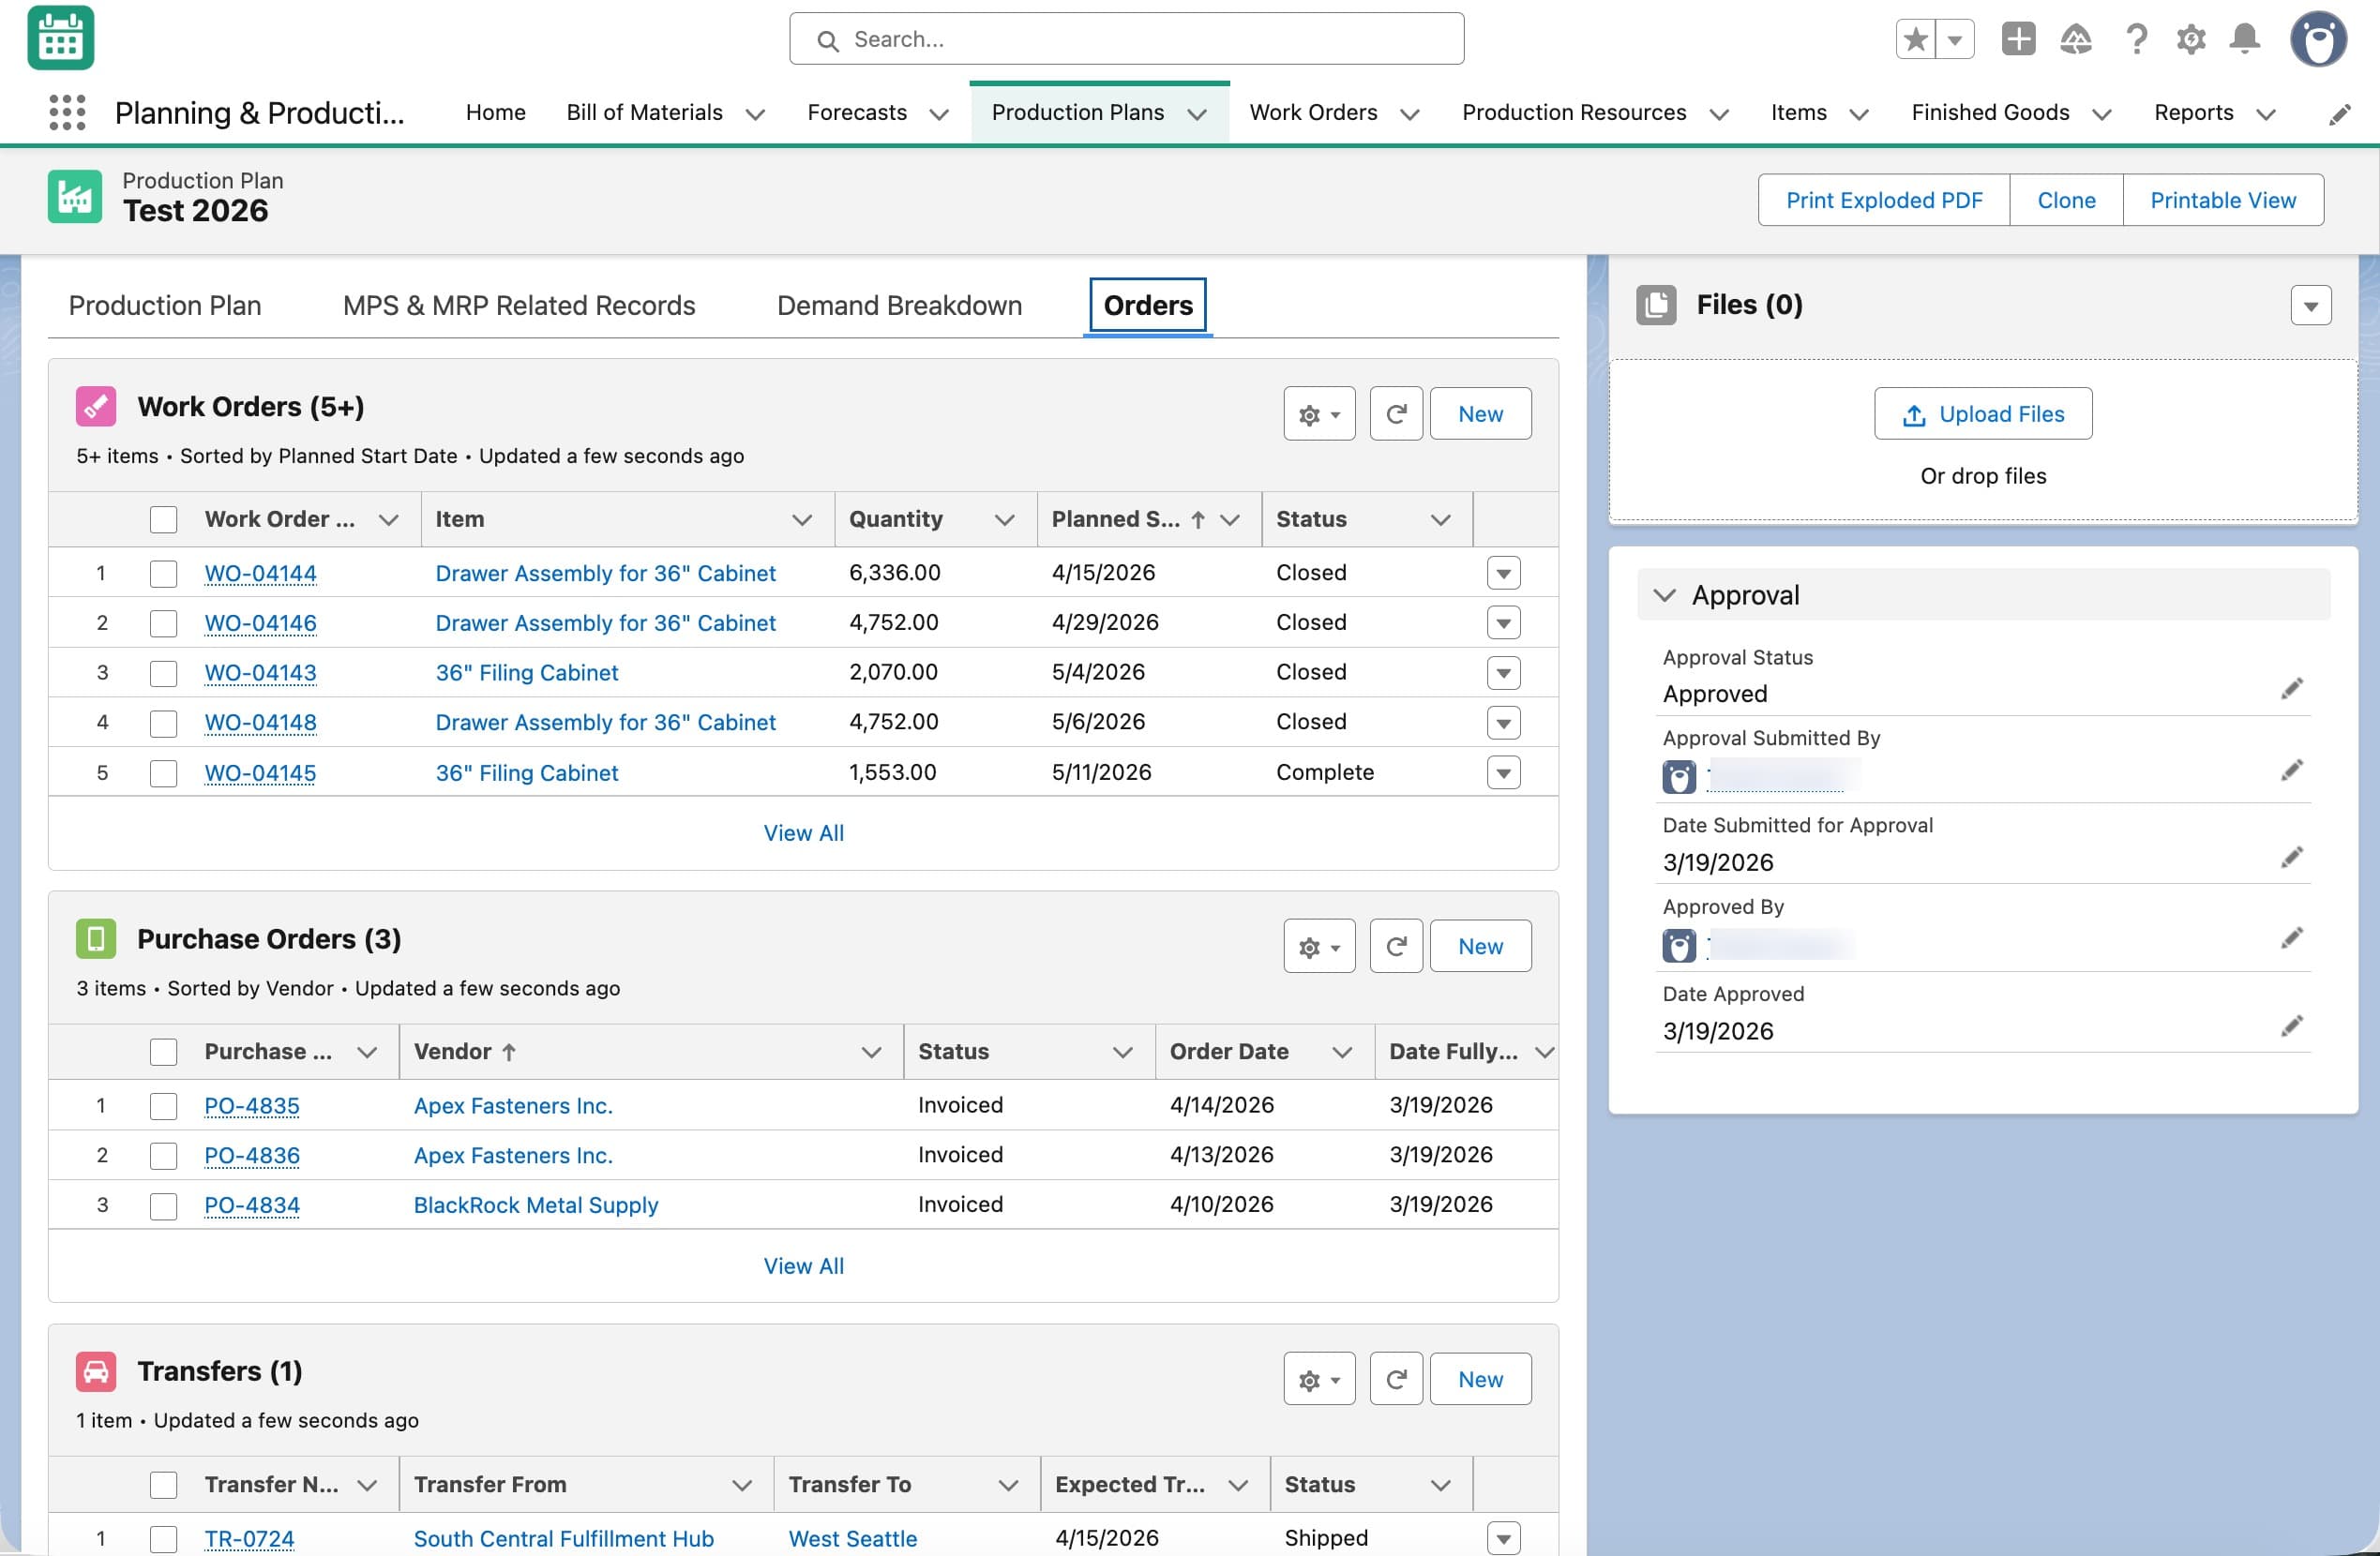Open row actions for TR-0724

(x=1503, y=1539)
